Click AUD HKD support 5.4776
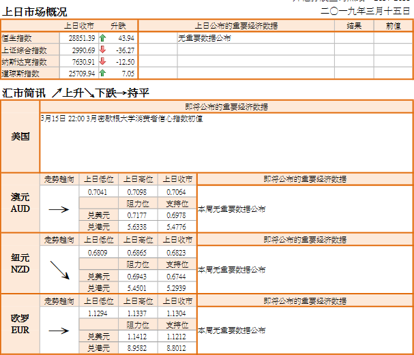Viewport: 414px width, 355px height. pos(176,227)
